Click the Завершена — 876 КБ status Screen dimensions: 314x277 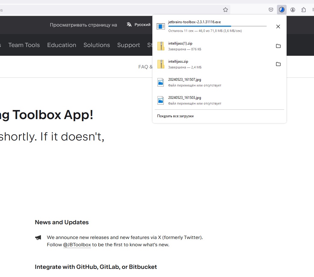tap(185, 49)
